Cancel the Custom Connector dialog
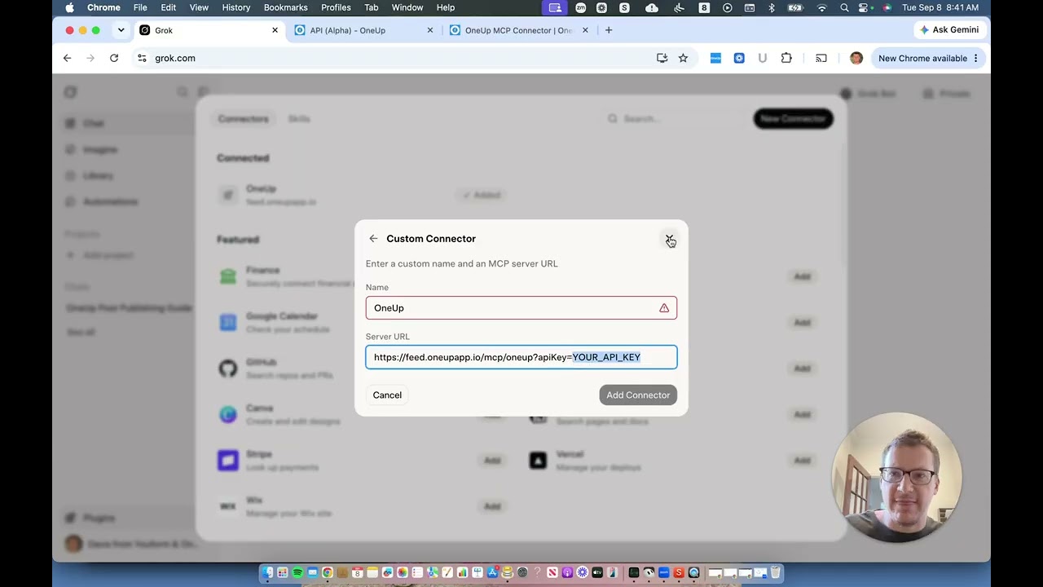Viewport: 1043px width, 587px height. 387,395
